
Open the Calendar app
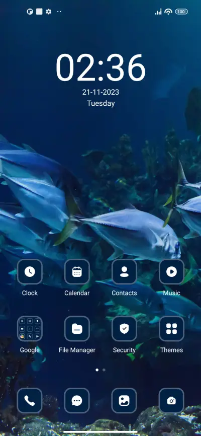pos(77,272)
